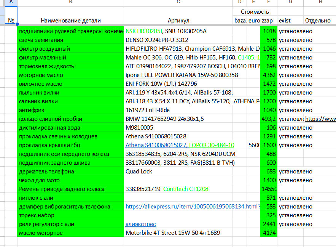Select cell 'Quad Lock'

point(178,172)
